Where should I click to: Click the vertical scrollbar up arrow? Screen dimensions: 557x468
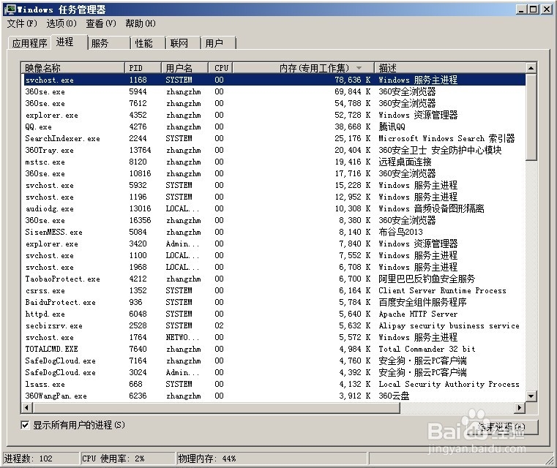point(531,68)
